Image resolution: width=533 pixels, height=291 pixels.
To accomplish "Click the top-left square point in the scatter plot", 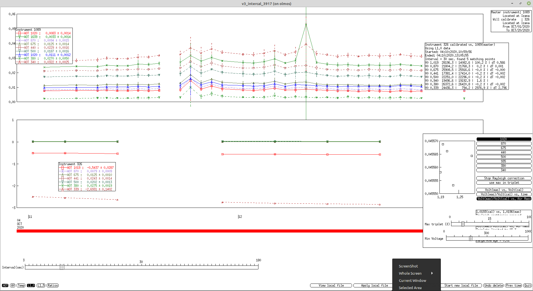I will (443, 144).
